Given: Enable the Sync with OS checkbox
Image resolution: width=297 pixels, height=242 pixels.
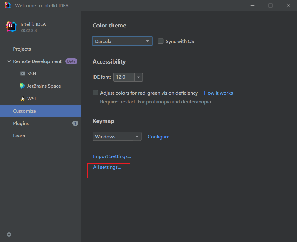Looking at the screenshot, I should [x=161, y=41].
